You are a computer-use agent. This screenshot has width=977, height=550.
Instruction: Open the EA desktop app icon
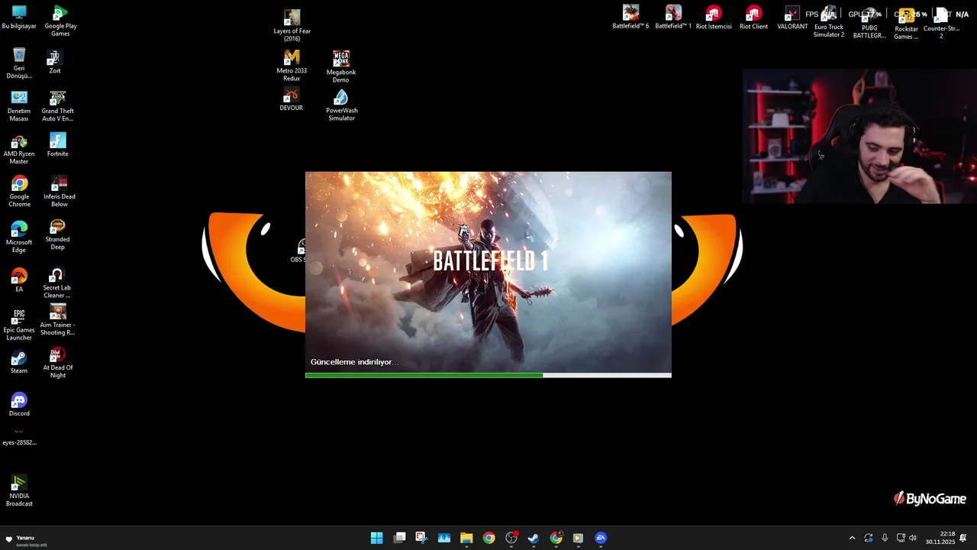coord(19,280)
